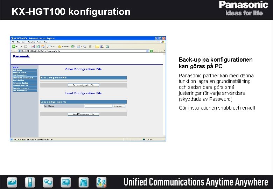273x189 pixels.
Task: Click the Forward arrow toolbar button
Action: pyautogui.click(x=26, y=46)
